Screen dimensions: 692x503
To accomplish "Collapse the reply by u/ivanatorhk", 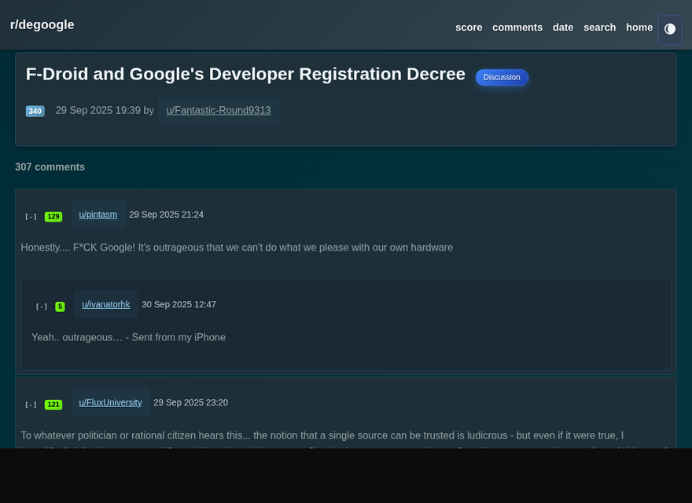I will click(42, 307).
